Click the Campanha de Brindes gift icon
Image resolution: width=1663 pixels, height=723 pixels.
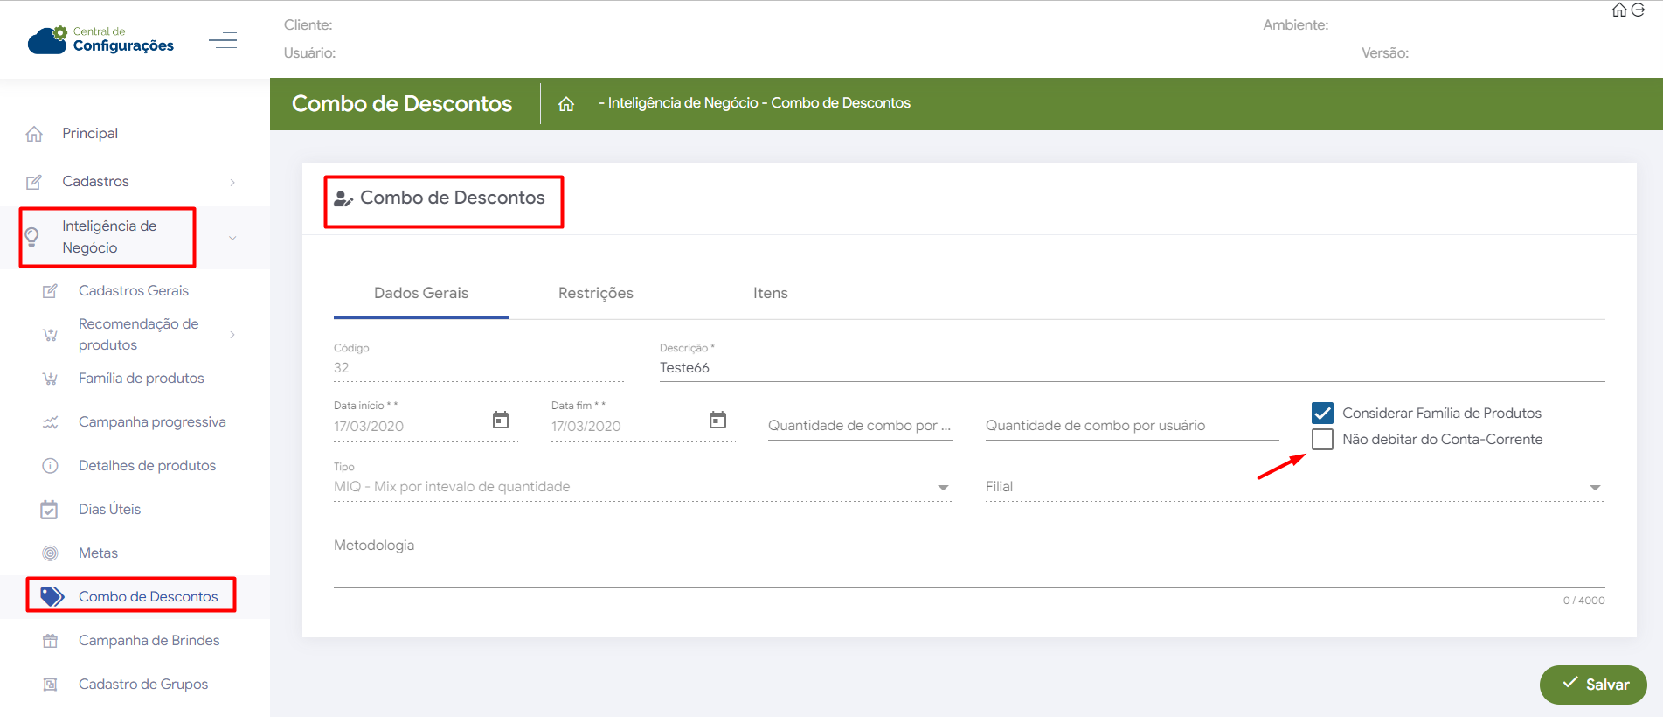tap(51, 641)
